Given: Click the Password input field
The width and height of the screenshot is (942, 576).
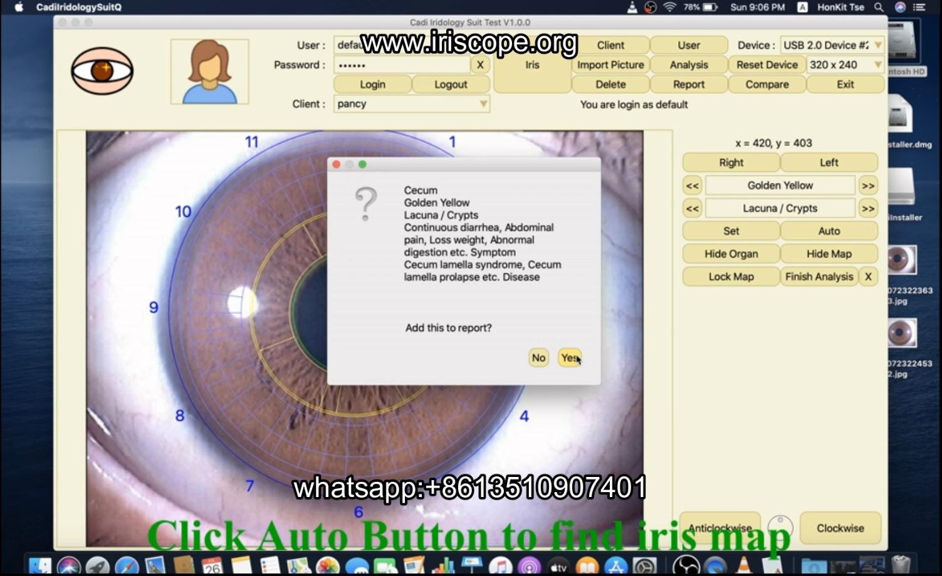Looking at the screenshot, I should pyautogui.click(x=402, y=65).
